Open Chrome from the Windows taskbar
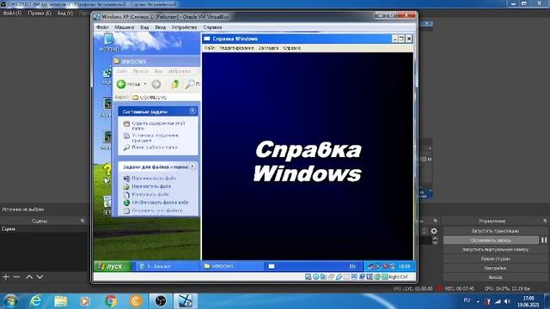The image size is (550, 309). point(111,301)
